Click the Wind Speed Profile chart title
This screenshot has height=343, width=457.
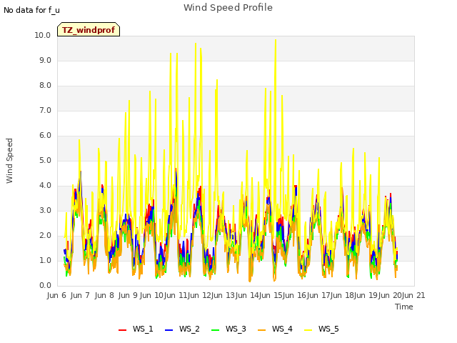[x=228, y=8]
